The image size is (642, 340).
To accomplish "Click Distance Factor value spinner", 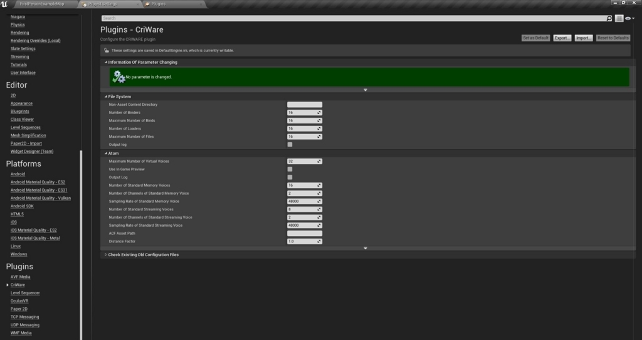I will (305, 242).
